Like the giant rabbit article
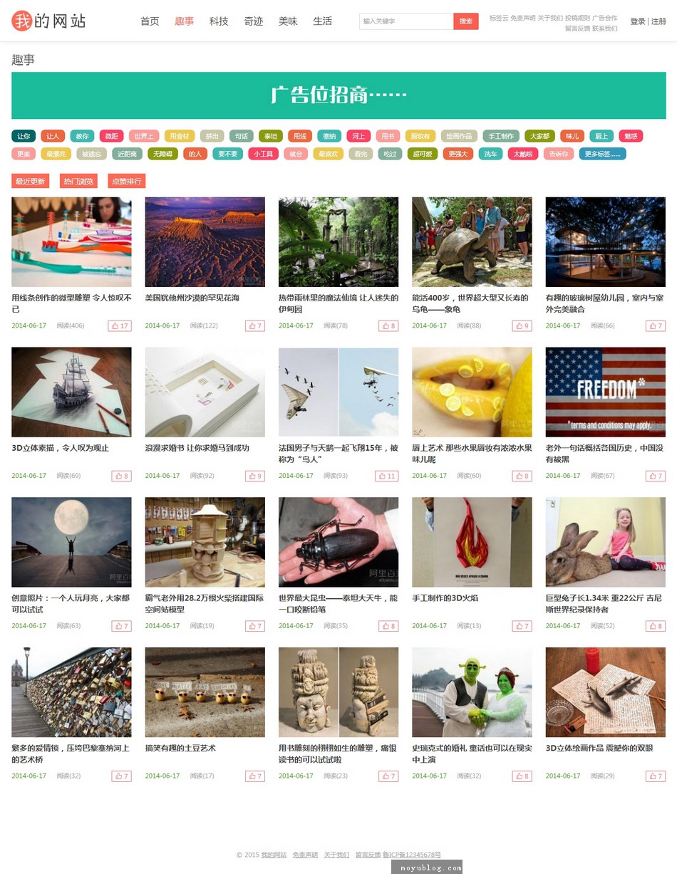 click(x=656, y=626)
